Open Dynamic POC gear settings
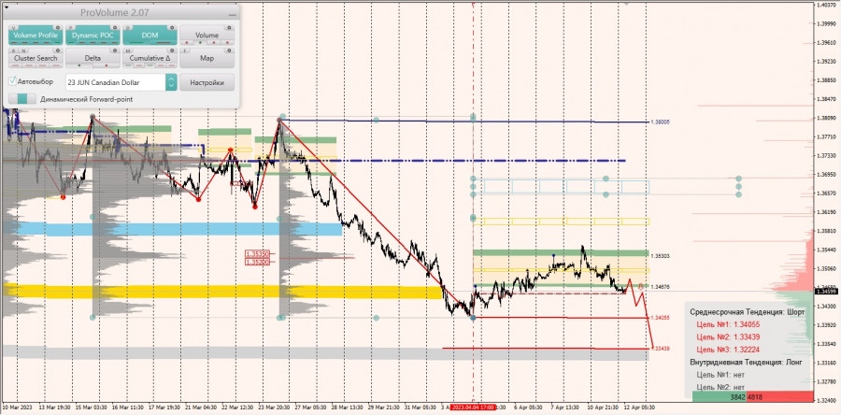This screenshot has width=841, height=415. tap(115, 27)
